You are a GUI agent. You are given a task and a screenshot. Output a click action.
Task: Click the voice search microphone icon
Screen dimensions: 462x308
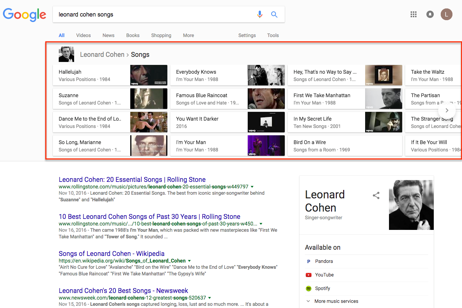point(260,15)
